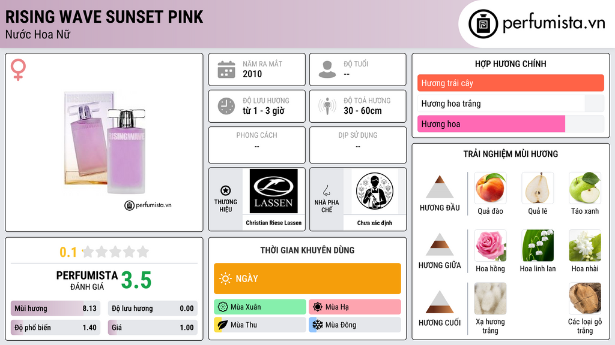Click the perfumista.vn site name
615x345 pixels.
(554, 23)
